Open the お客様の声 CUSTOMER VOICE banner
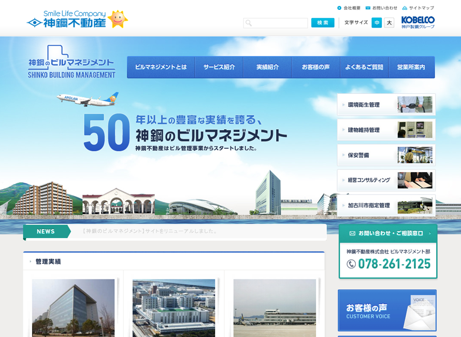The height and width of the screenshot is (337, 461). [387, 311]
